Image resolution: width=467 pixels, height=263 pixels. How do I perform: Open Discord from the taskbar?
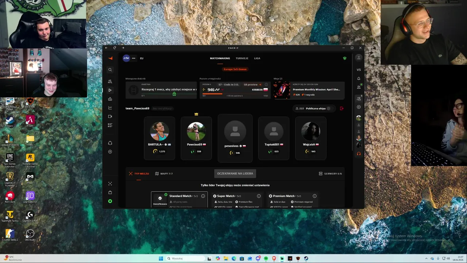pos(258,259)
